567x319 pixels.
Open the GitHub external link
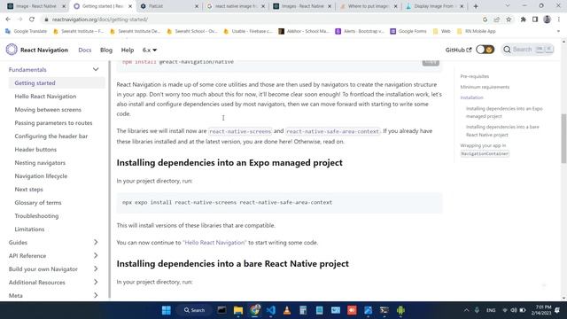point(458,50)
